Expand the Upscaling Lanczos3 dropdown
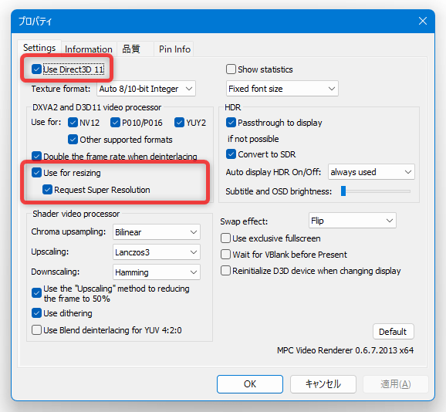 click(x=157, y=252)
